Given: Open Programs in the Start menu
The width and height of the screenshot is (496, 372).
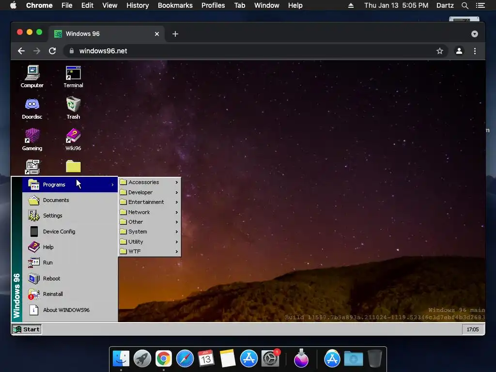Looking at the screenshot, I should [x=70, y=185].
